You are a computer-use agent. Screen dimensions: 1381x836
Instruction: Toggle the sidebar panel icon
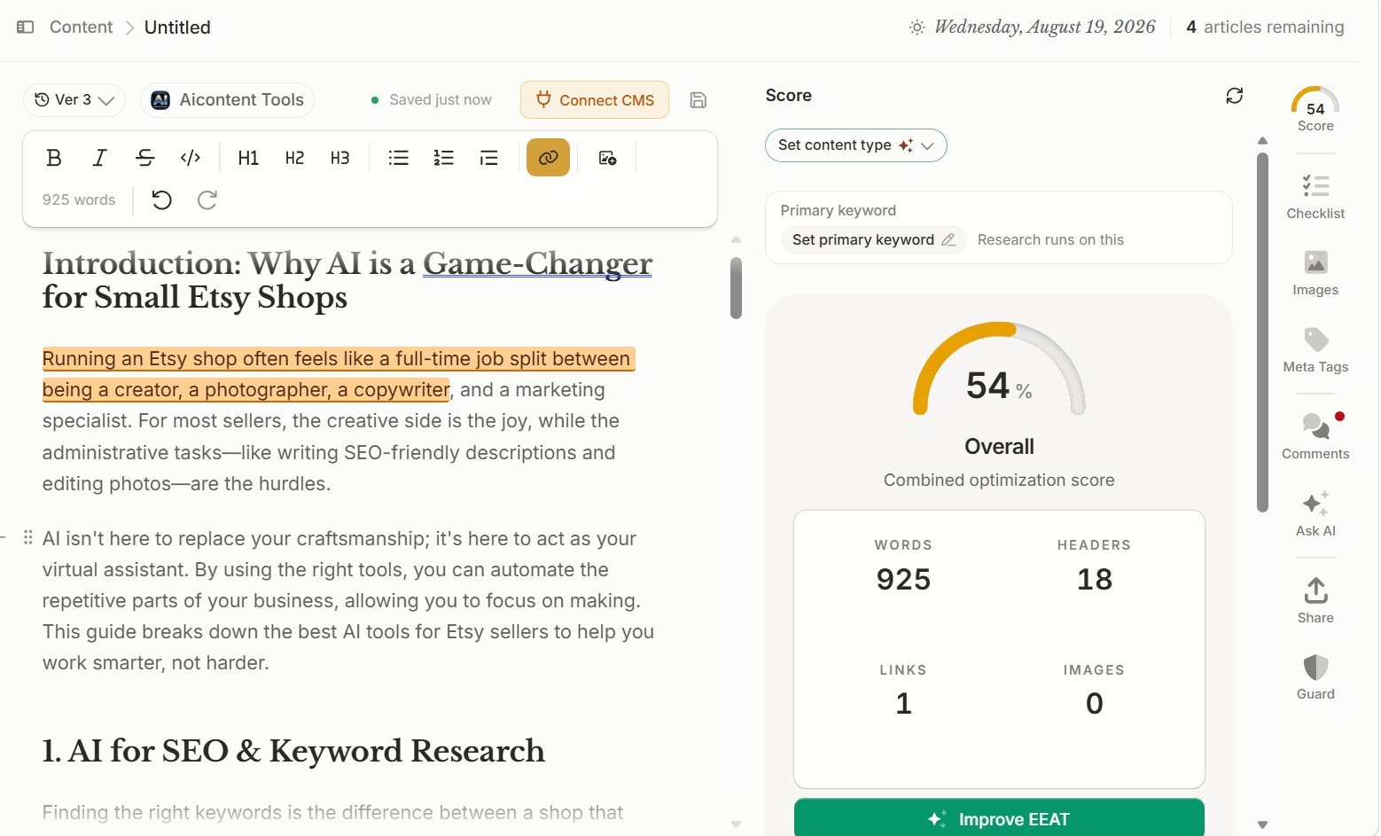point(26,27)
